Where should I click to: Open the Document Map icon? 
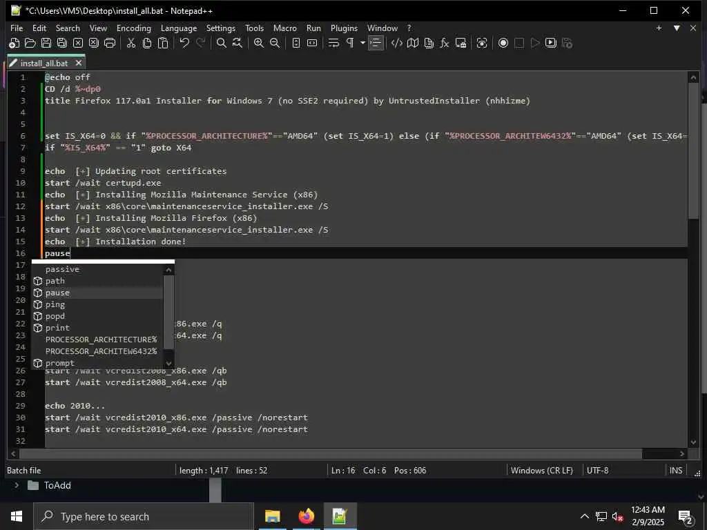coord(413,43)
